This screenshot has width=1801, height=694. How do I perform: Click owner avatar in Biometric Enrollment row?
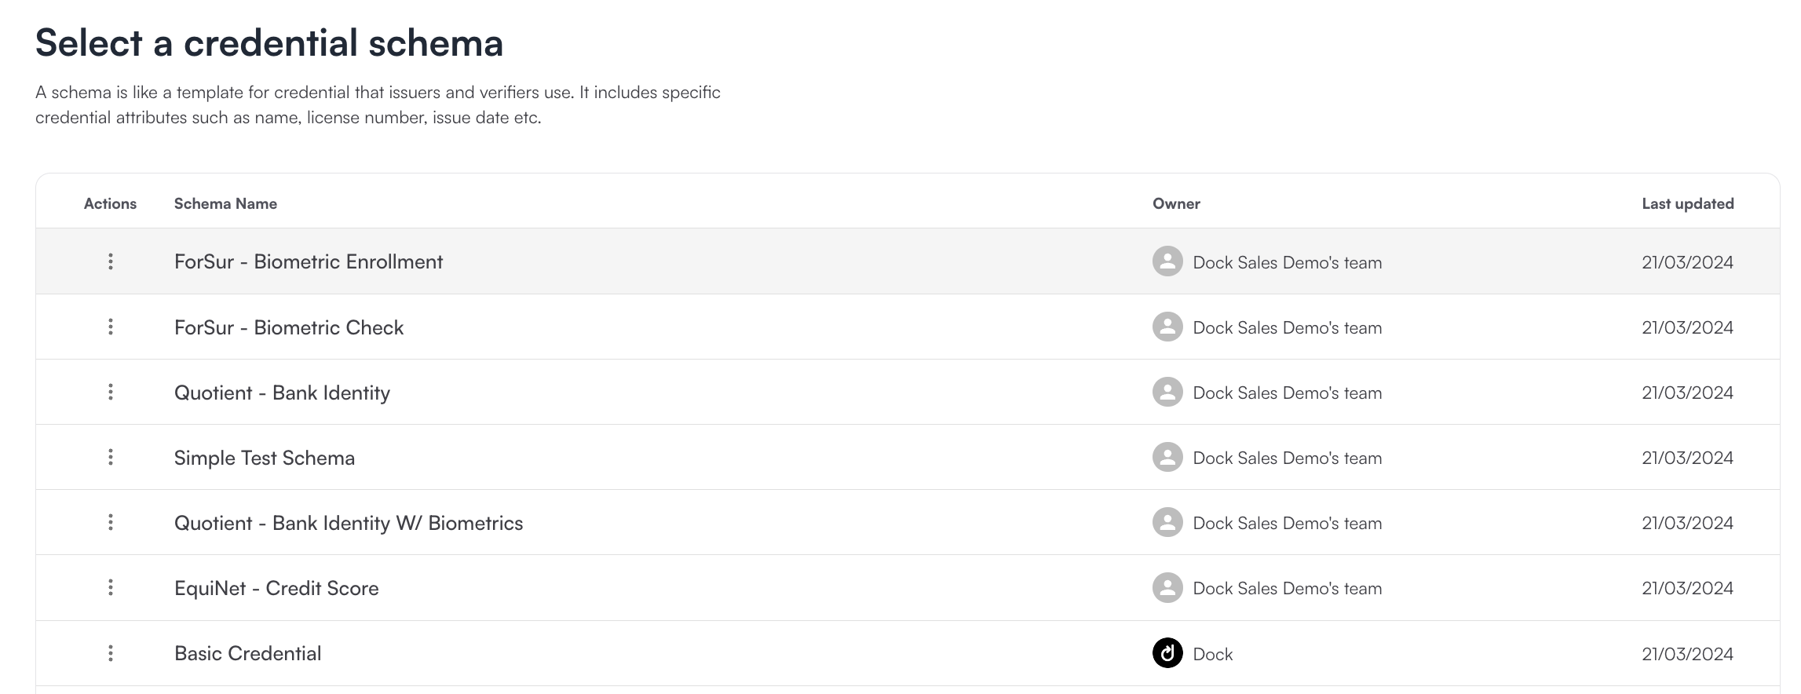1167,261
